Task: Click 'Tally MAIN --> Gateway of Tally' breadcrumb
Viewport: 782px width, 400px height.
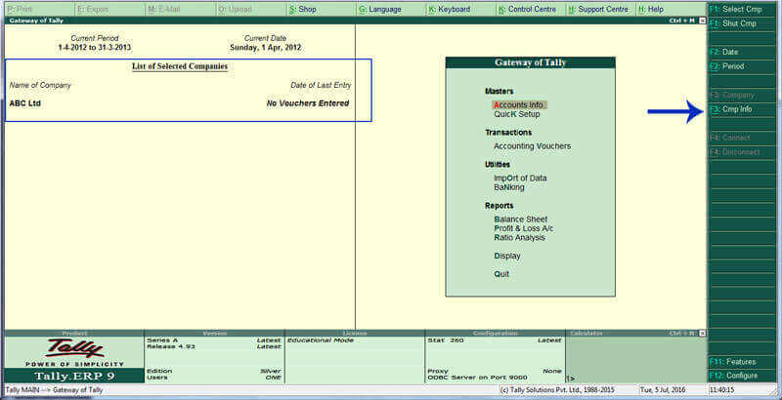Action: pyautogui.click(x=54, y=390)
